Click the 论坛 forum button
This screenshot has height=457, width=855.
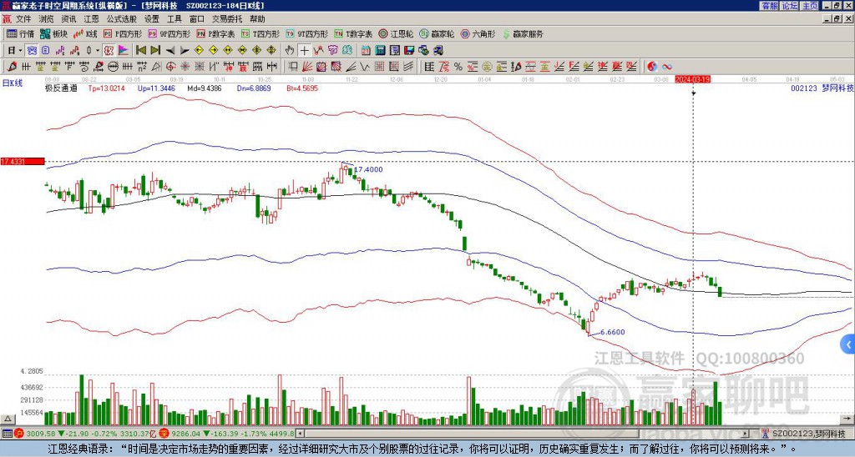tap(789, 6)
